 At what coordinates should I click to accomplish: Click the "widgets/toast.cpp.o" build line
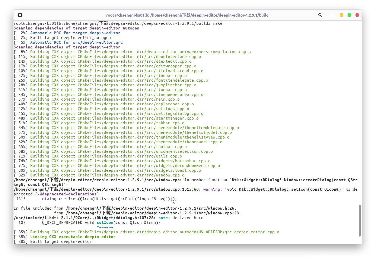[107, 170]
